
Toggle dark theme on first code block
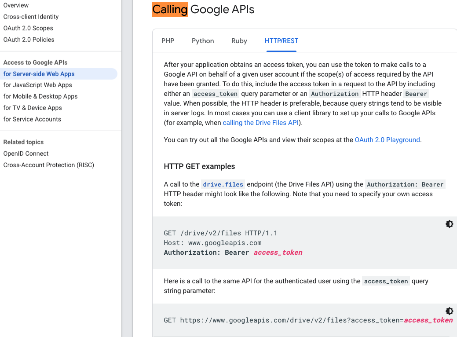tap(449, 224)
